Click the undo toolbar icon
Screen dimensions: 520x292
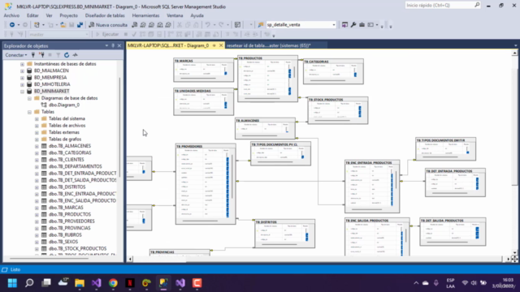pos(208,25)
